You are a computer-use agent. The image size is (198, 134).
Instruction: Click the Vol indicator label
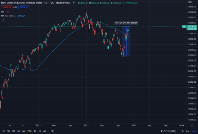point(3,12)
